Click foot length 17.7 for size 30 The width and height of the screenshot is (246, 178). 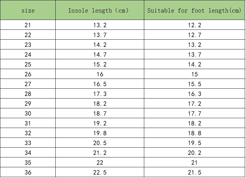[x=194, y=114]
